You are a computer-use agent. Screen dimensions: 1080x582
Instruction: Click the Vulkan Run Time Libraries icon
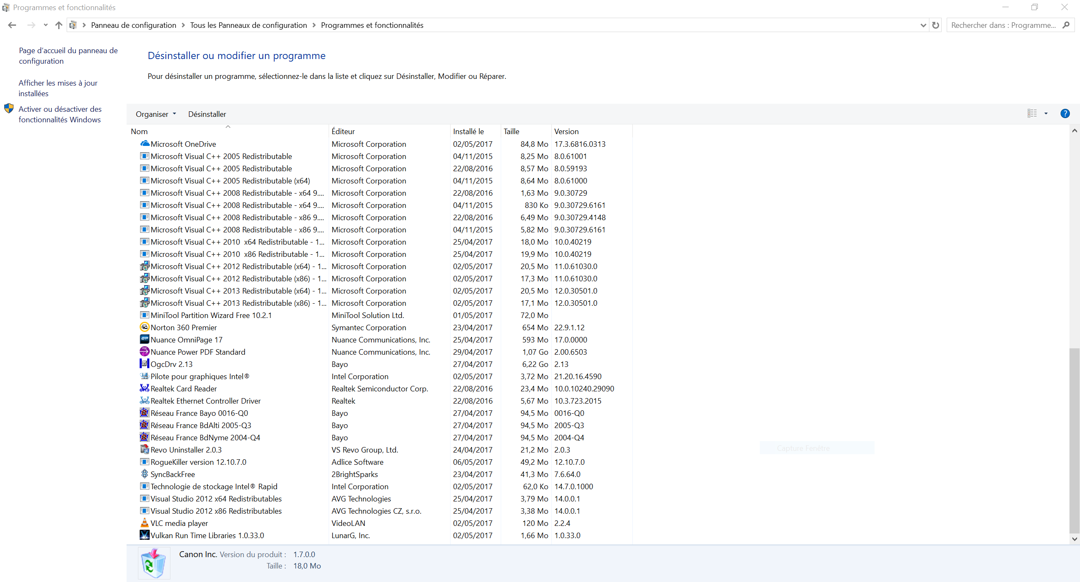(x=145, y=535)
